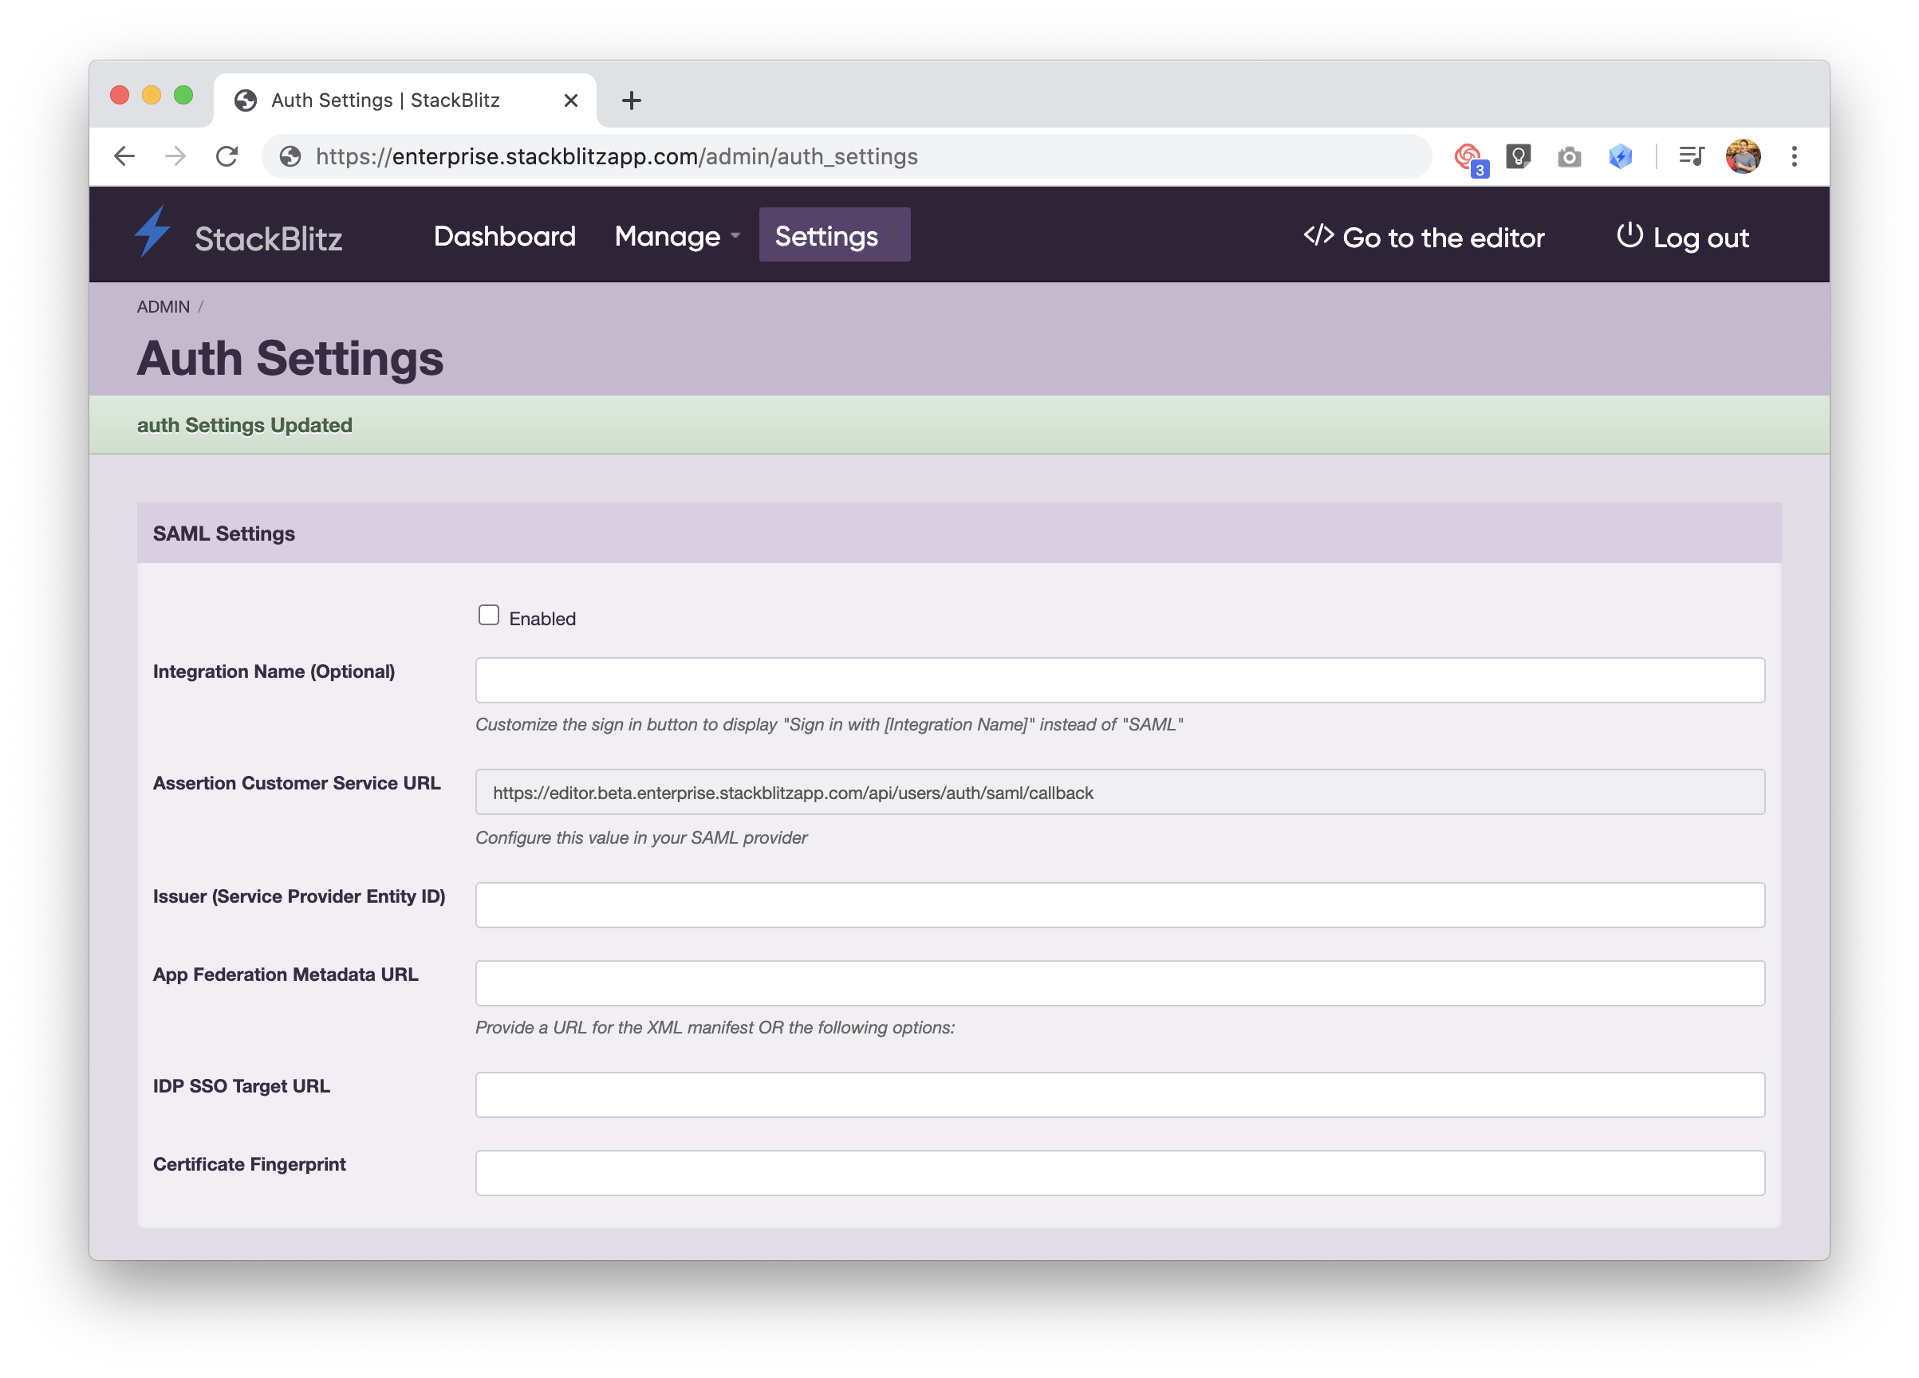The height and width of the screenshot is (1378, 1919).
Task: Click the ADMIN breadcrumb link
Action: (163, 306)
